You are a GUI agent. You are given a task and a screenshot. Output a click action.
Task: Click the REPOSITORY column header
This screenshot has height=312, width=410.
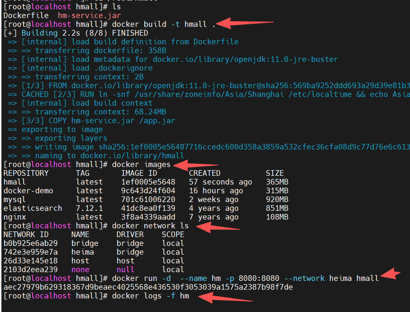coord(26,173)
